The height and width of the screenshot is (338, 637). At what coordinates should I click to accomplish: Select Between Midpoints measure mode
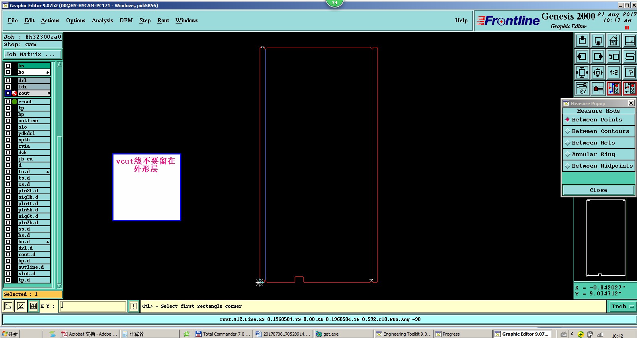pyautogui.click(x=599, y=166)
